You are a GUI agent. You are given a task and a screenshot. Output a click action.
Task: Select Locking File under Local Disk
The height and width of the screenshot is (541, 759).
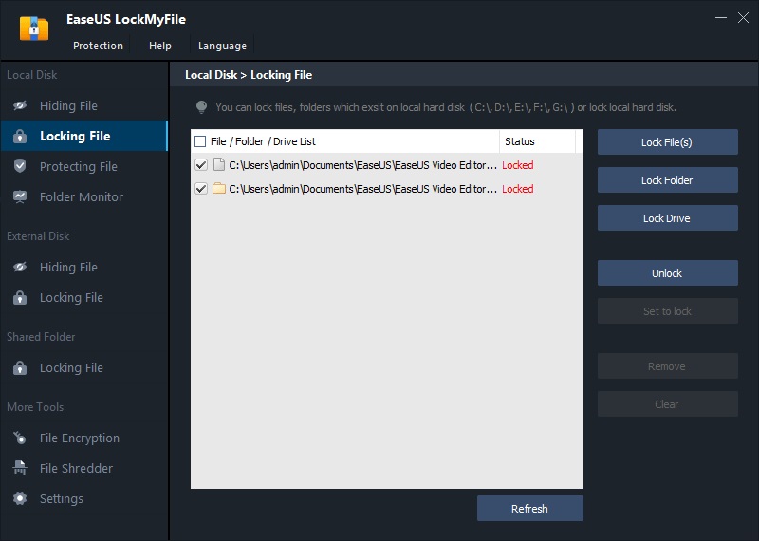pyautogui.click(x=84, y=136)
